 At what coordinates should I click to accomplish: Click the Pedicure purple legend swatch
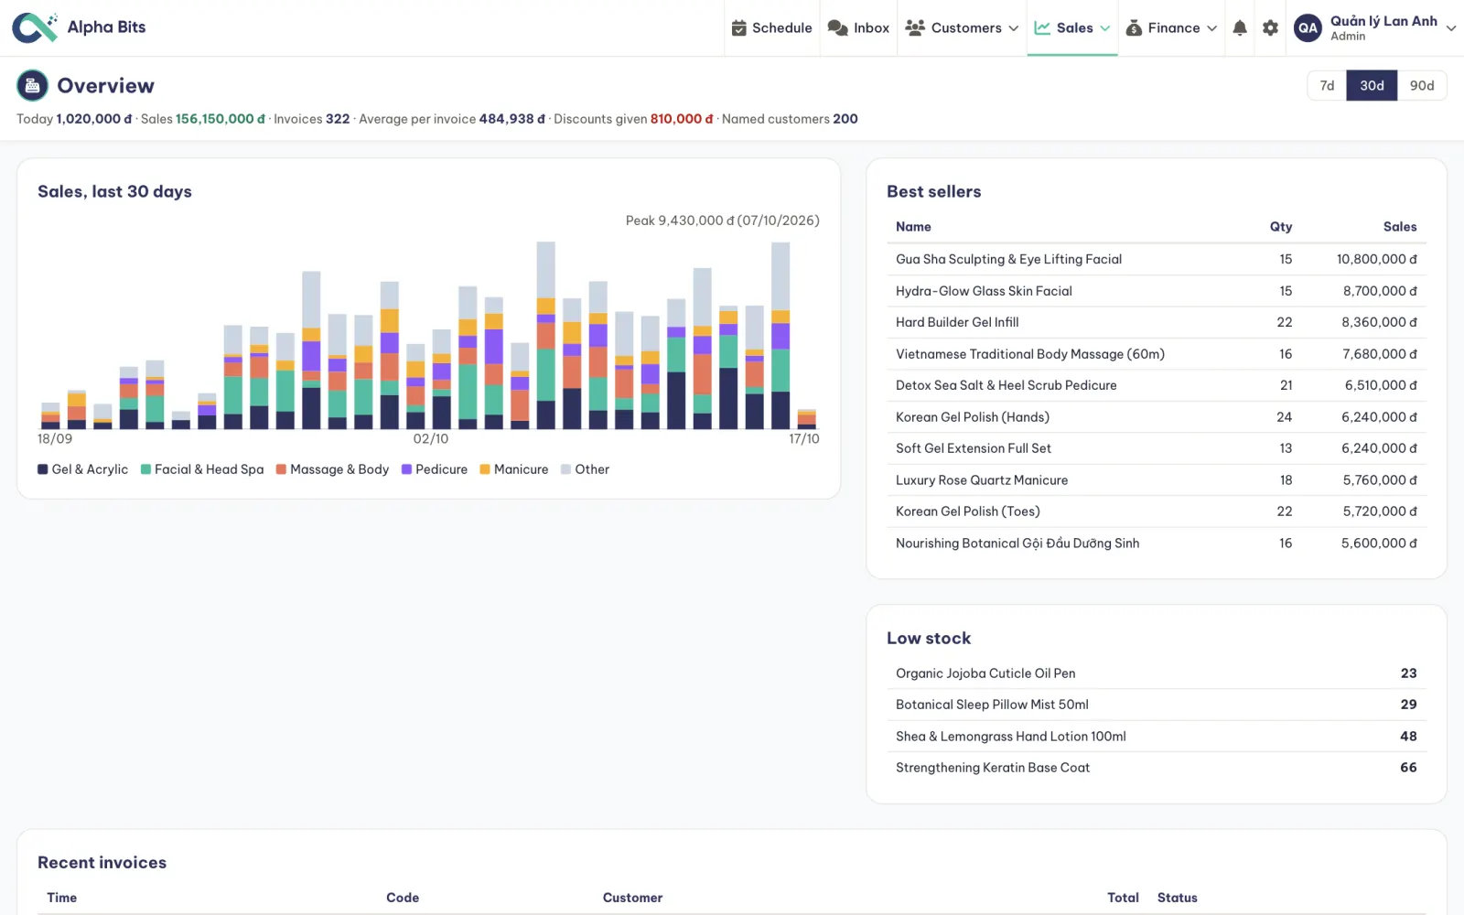click(x=406, y=469)
